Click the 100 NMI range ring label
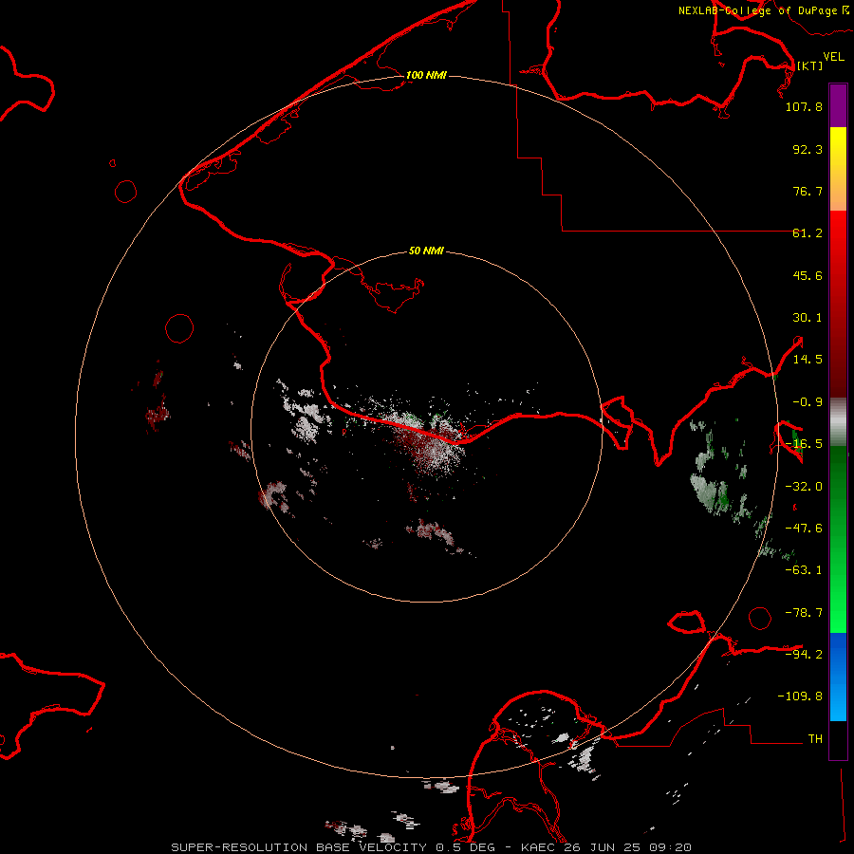This screenshot has height=854, width=854. click(x=426, y=75)
